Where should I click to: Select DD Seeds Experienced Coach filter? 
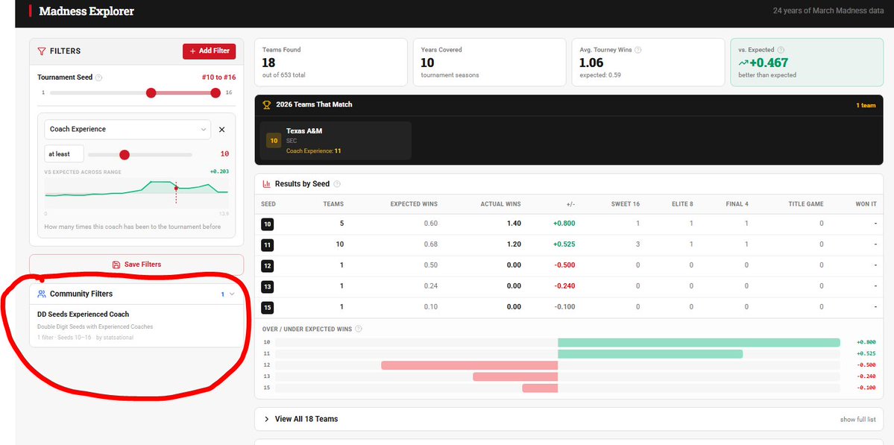click(x=137, y=325)
